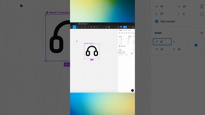
Task: Select portrait orientation in the Frame row
Action: click(x=129, y=36)
